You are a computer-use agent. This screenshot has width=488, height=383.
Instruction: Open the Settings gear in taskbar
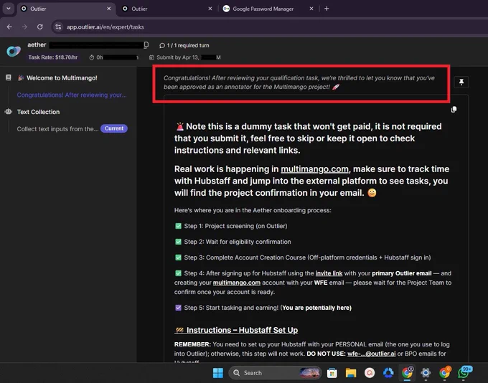426,373
